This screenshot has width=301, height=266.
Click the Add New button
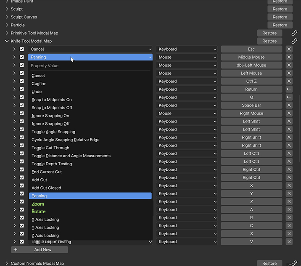tap(40, 250)
